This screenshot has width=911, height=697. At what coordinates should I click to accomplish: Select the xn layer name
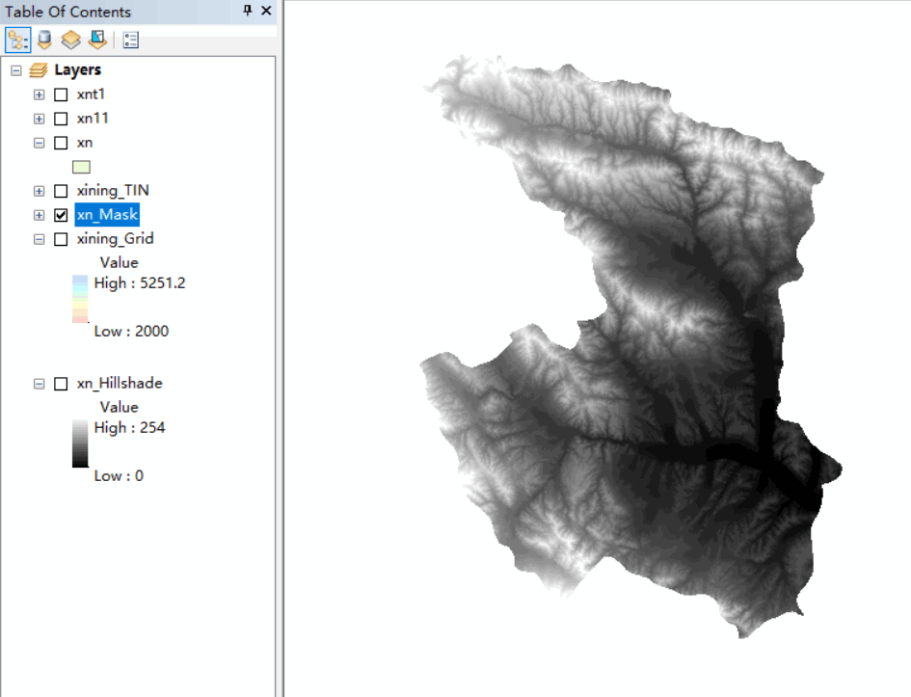pos(85,143)
